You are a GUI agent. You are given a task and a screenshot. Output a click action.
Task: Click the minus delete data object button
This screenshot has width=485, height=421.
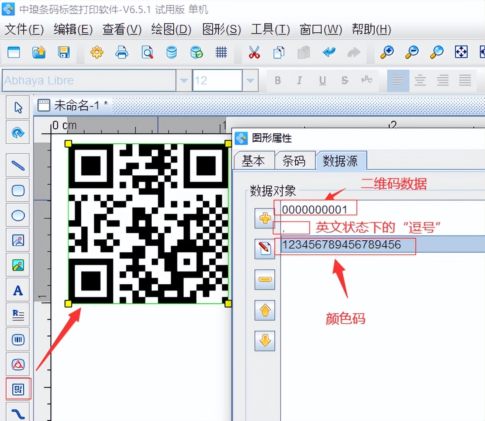pyautogui.click(x=264, y=279)
